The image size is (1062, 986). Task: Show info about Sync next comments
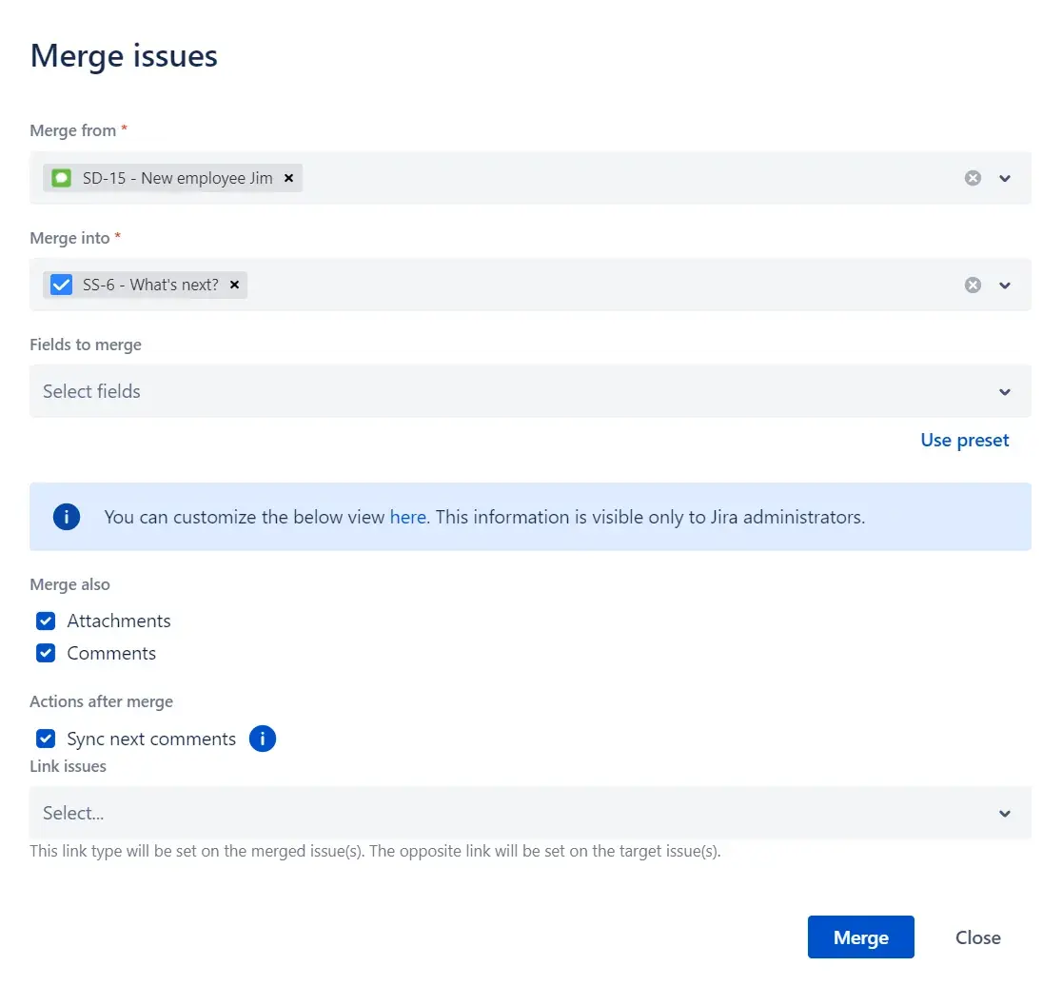click(x=263, y=739)
